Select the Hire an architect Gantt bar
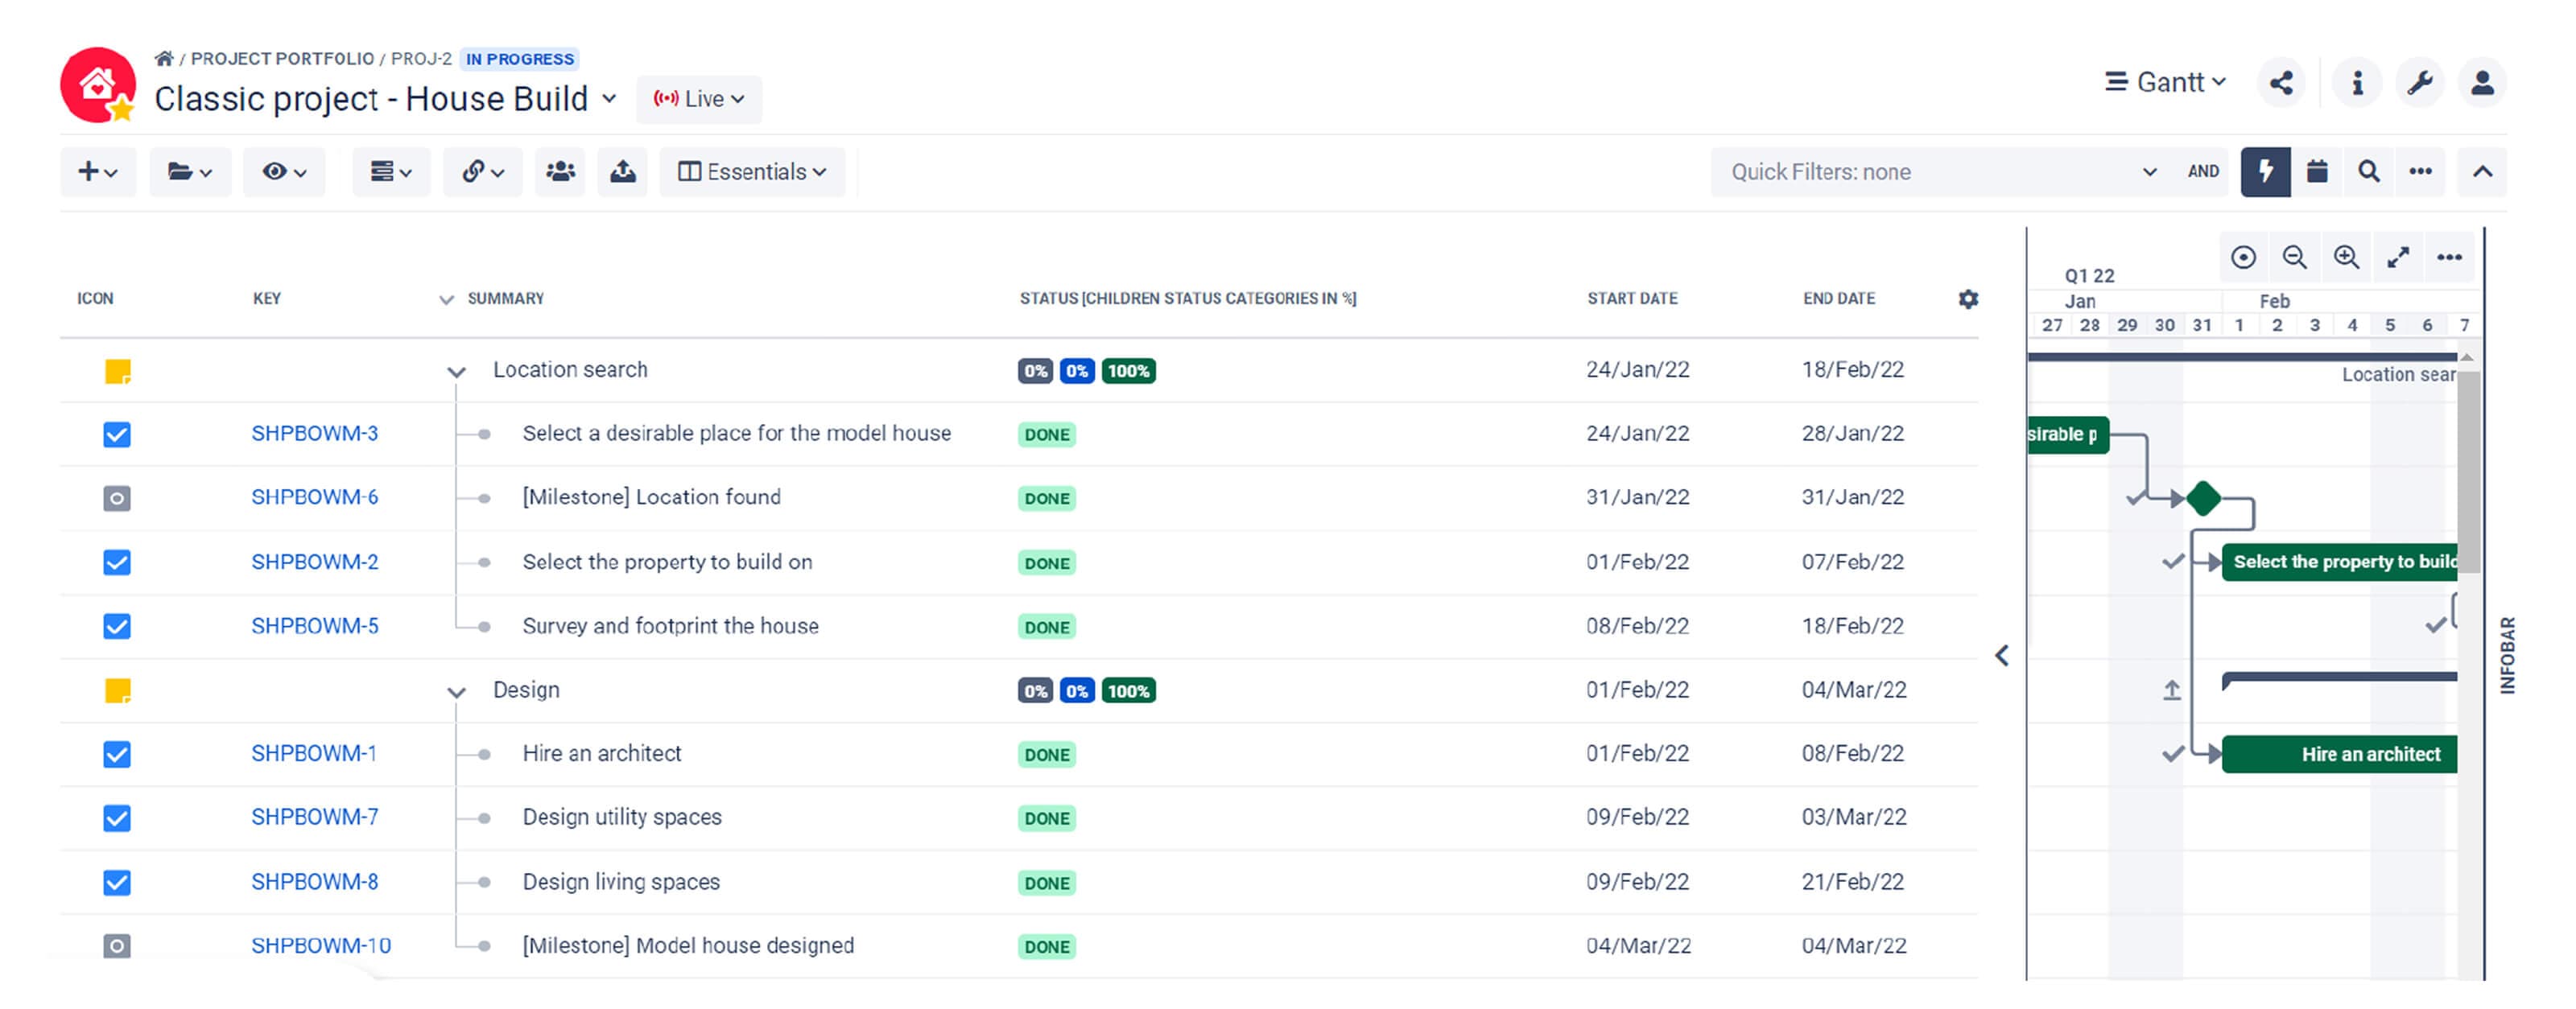Viewport: 2576px width, 1009px height. click(x=2340, y=755)
